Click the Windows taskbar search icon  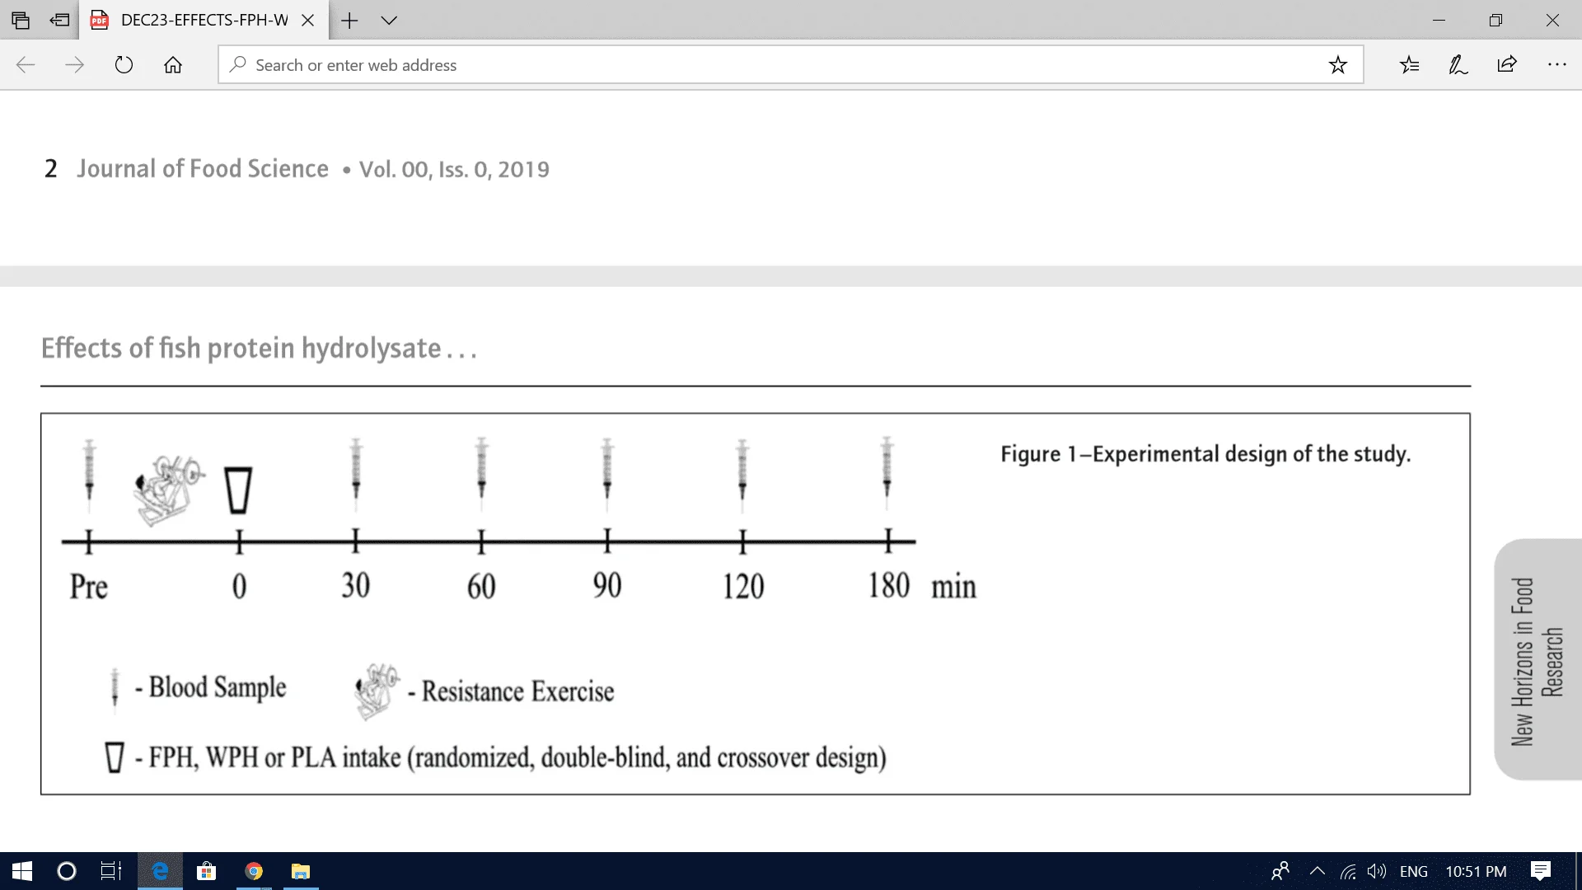pos(62,869)
